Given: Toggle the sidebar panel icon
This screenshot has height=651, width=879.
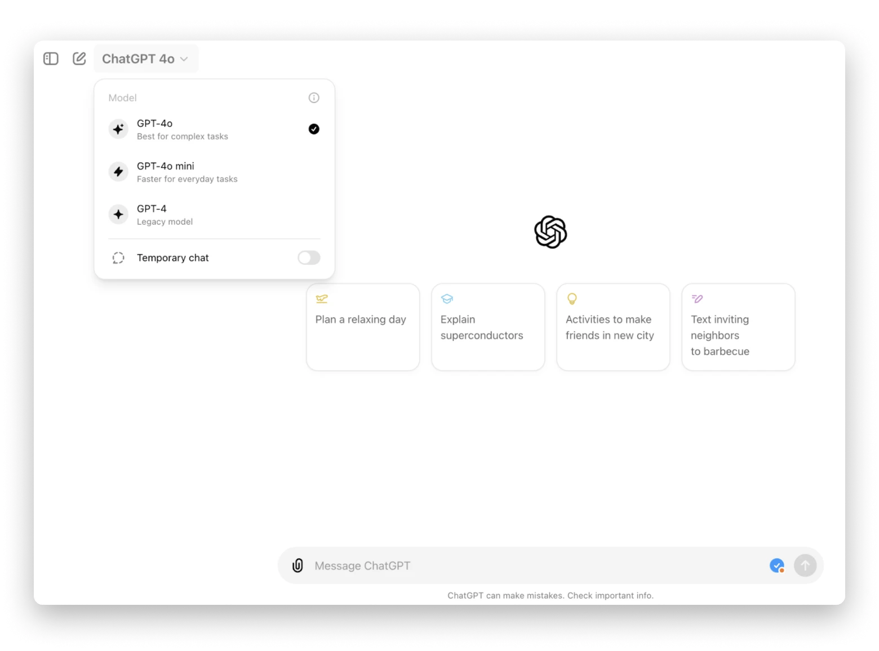Looking at the screenshot, I should (51, 59).
